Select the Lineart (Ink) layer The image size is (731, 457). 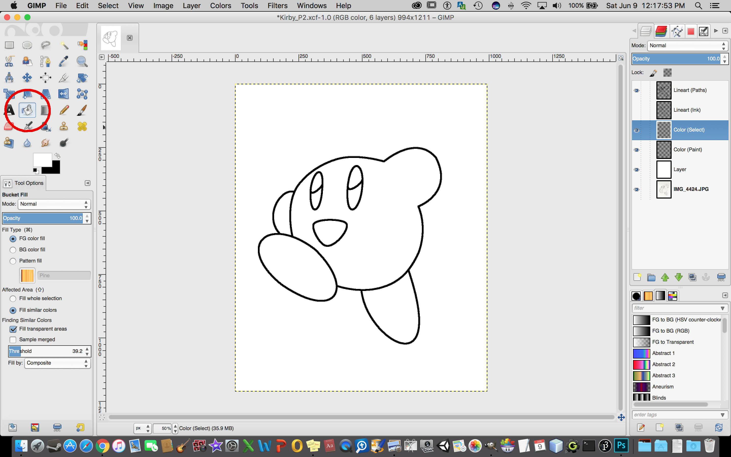tap(680, 110)
